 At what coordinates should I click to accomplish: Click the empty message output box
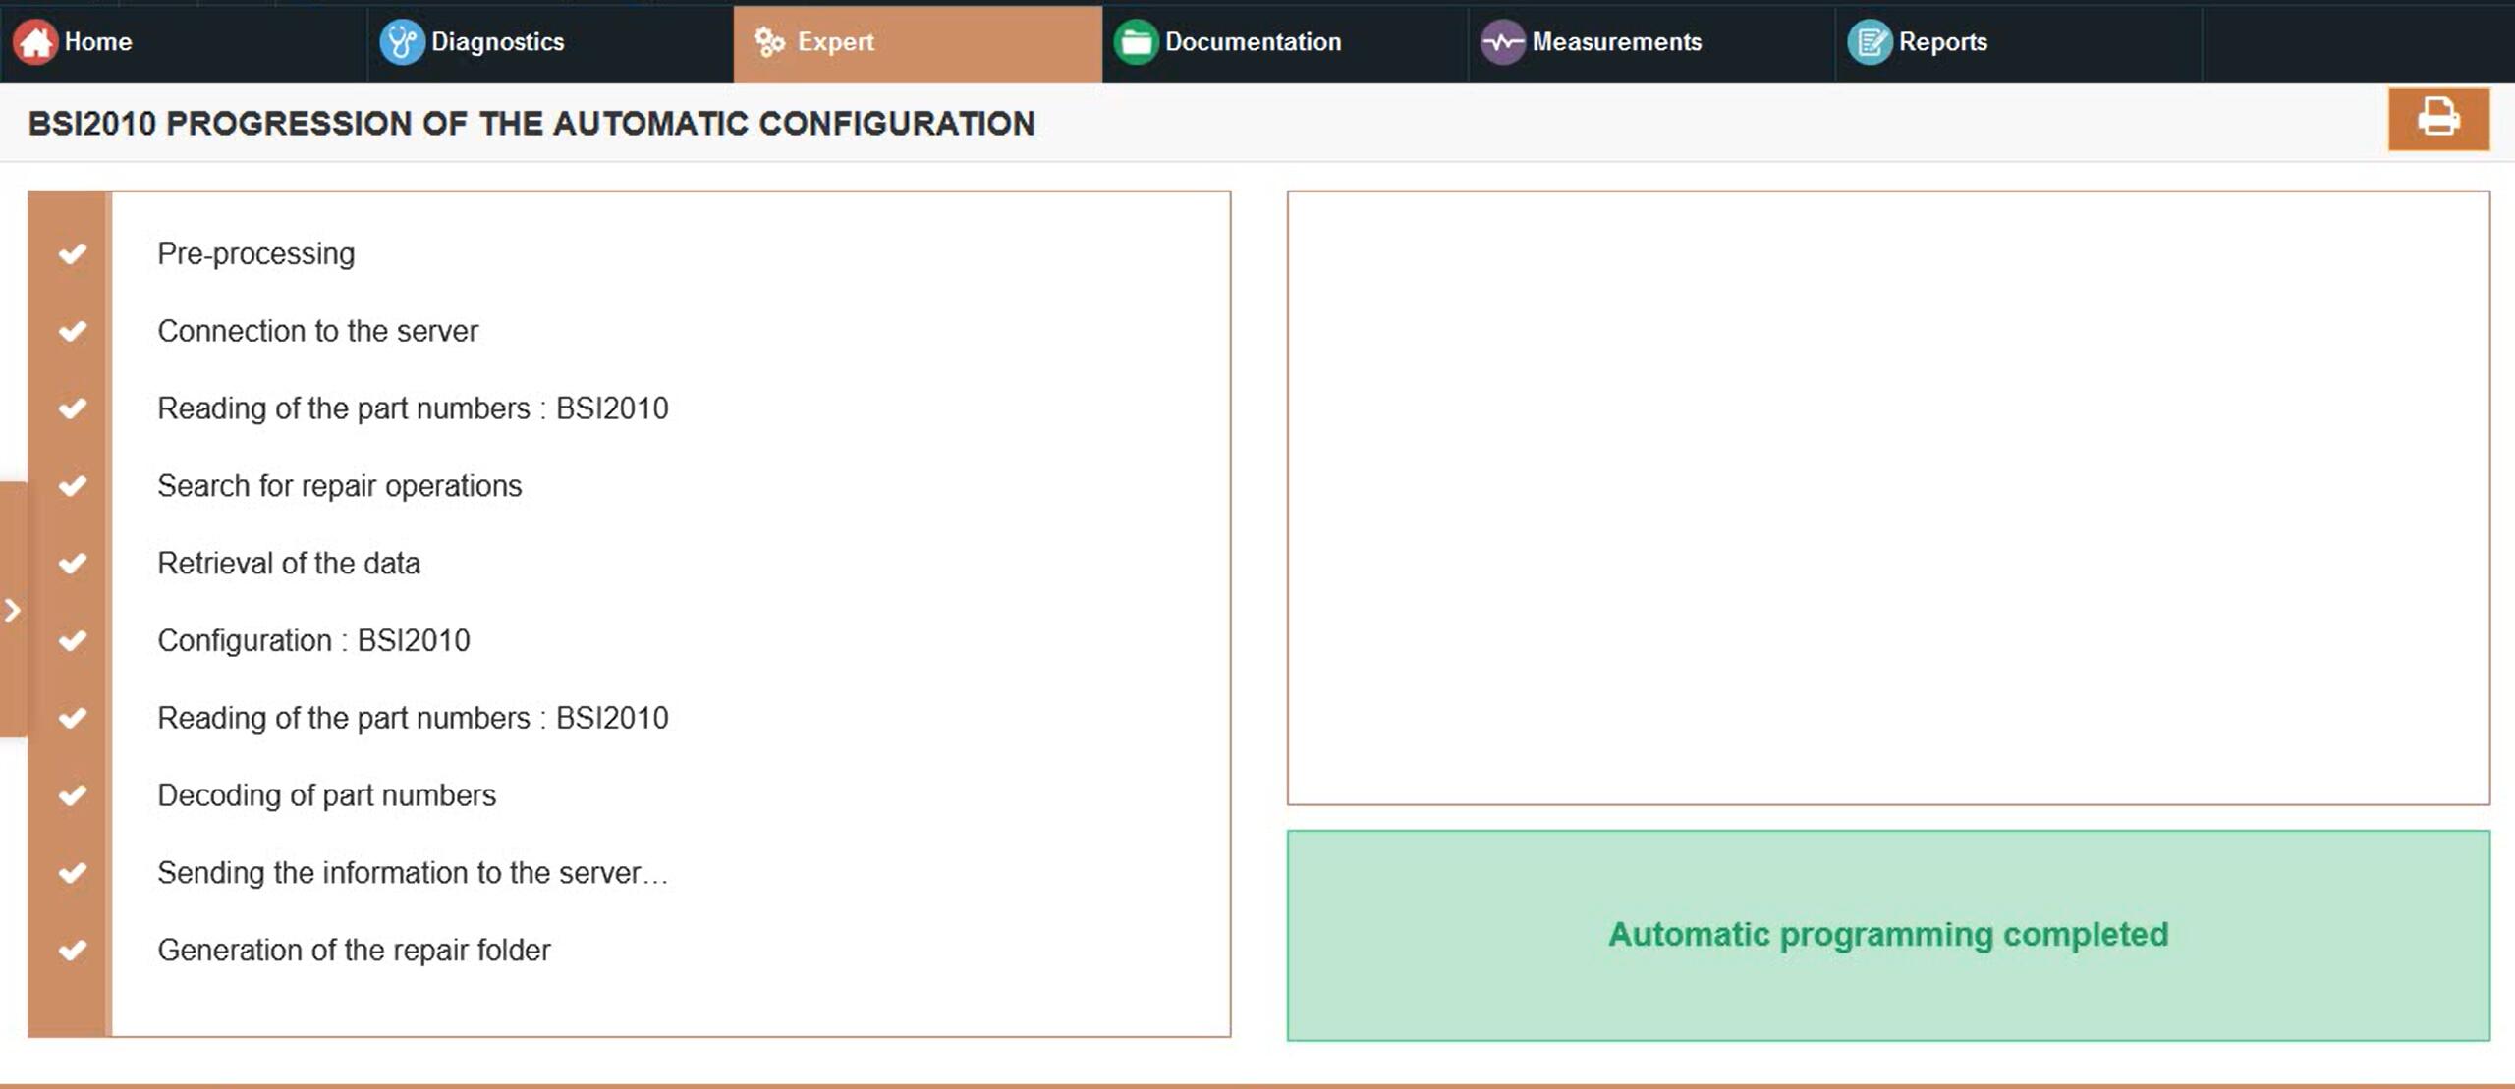[x=1887, y=498]
